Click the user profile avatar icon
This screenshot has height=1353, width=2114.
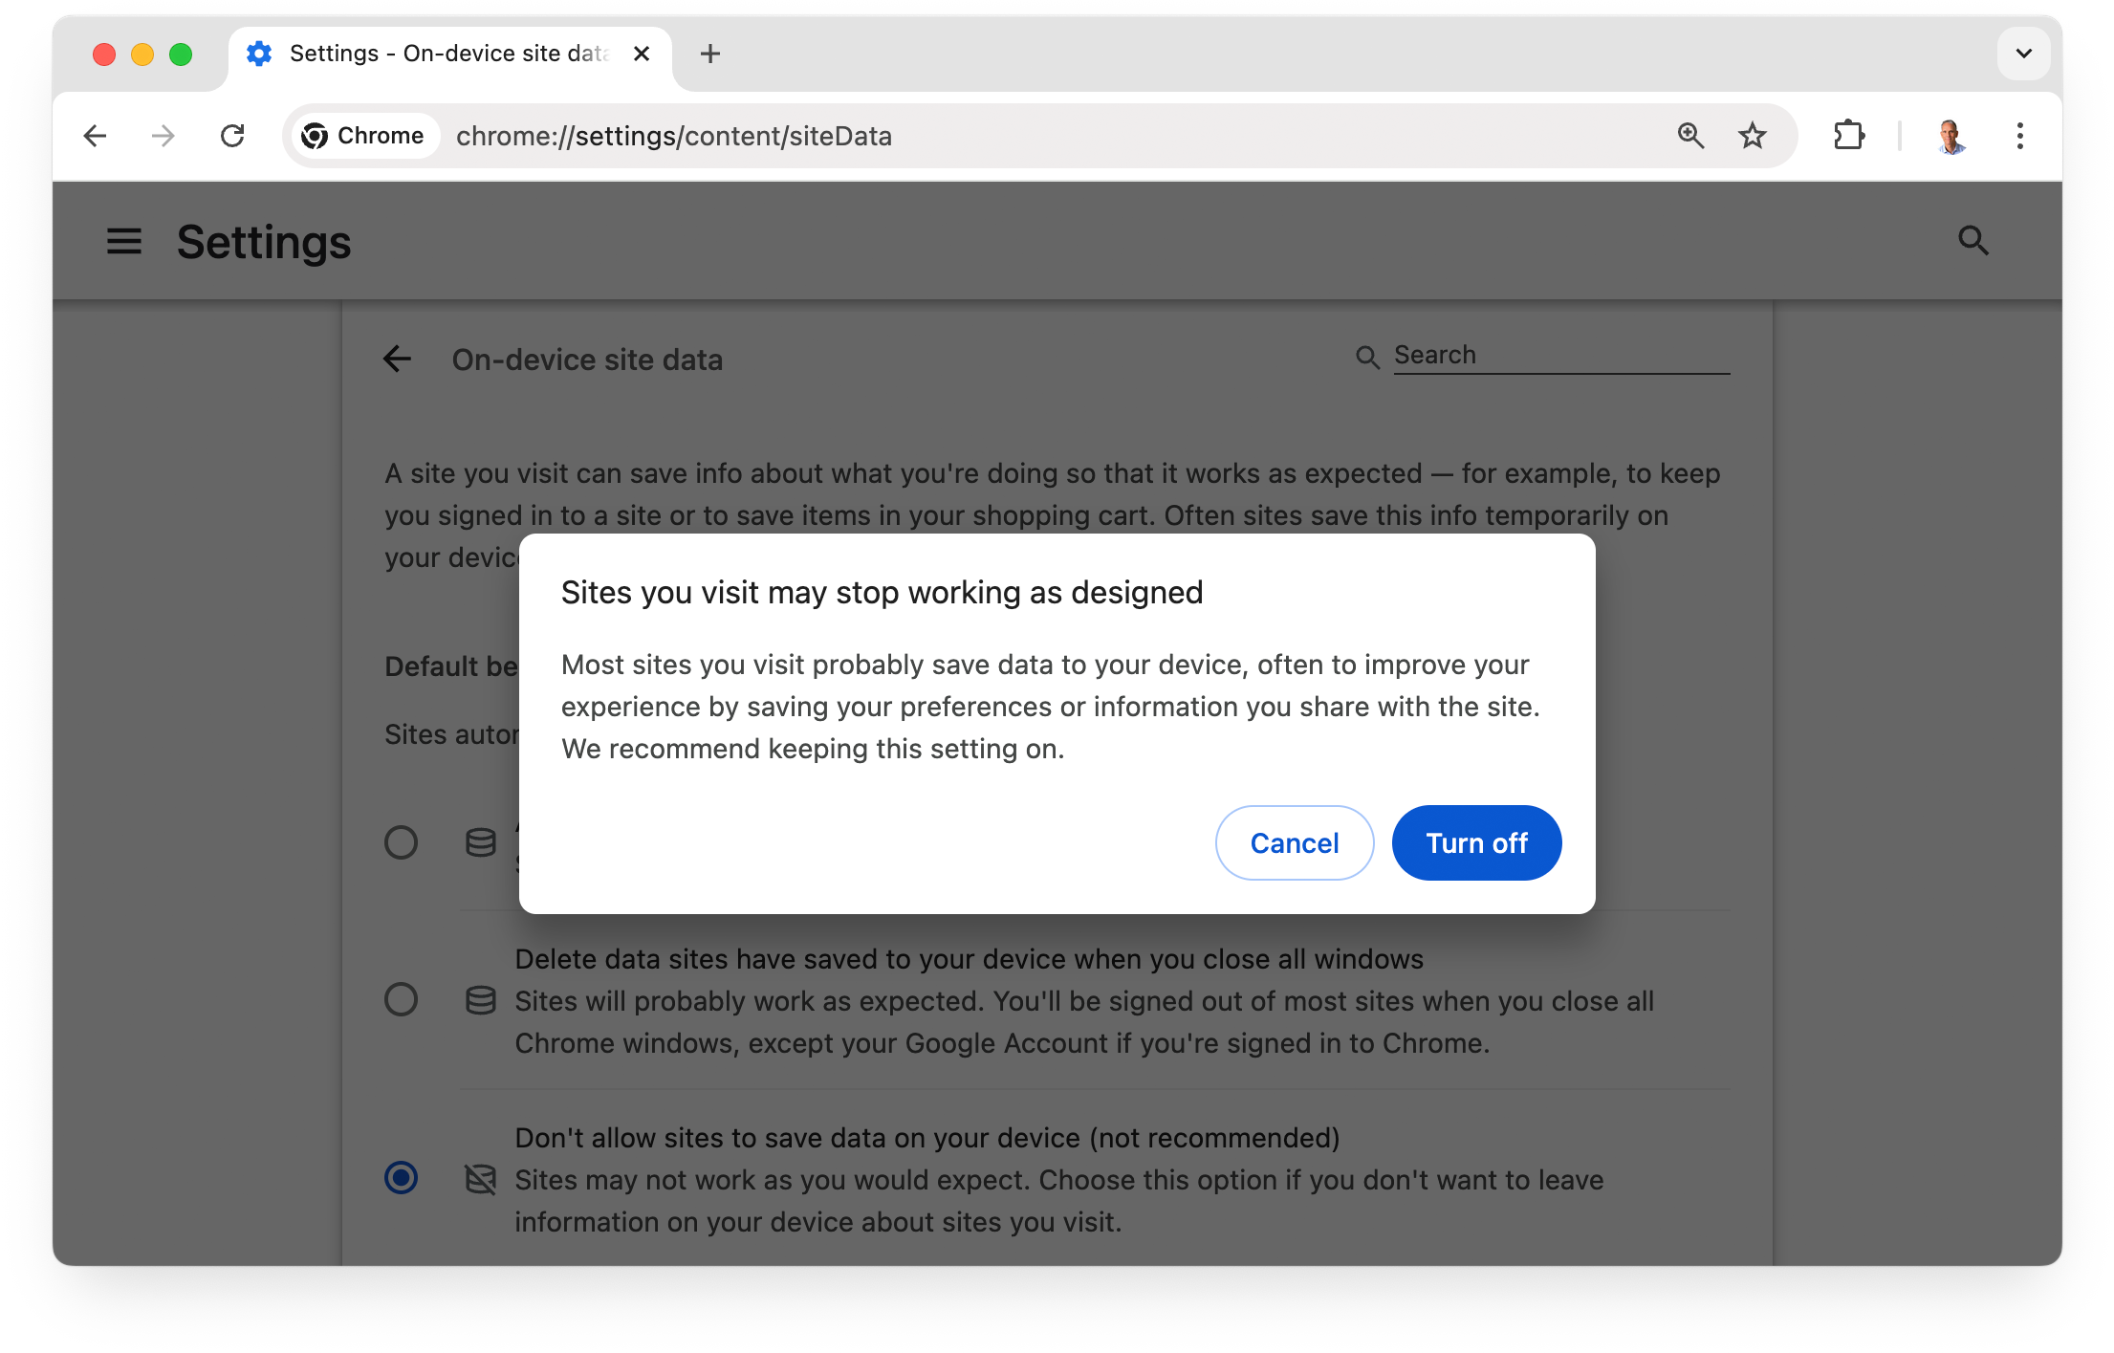point(1950,136)
